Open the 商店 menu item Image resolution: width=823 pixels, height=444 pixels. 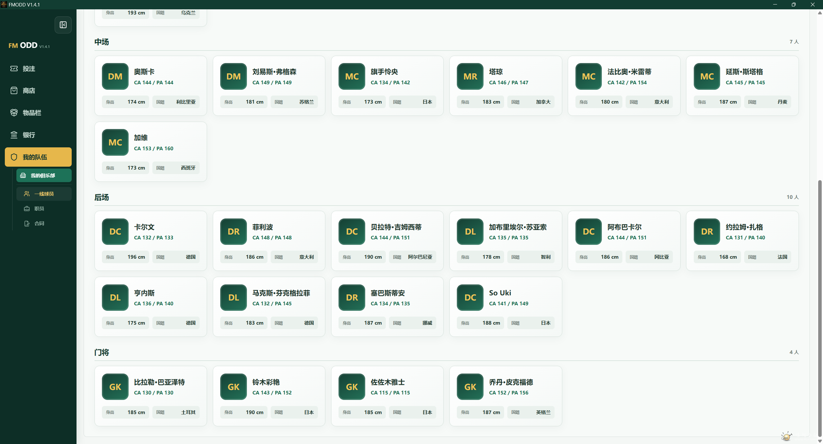[38, 90]
